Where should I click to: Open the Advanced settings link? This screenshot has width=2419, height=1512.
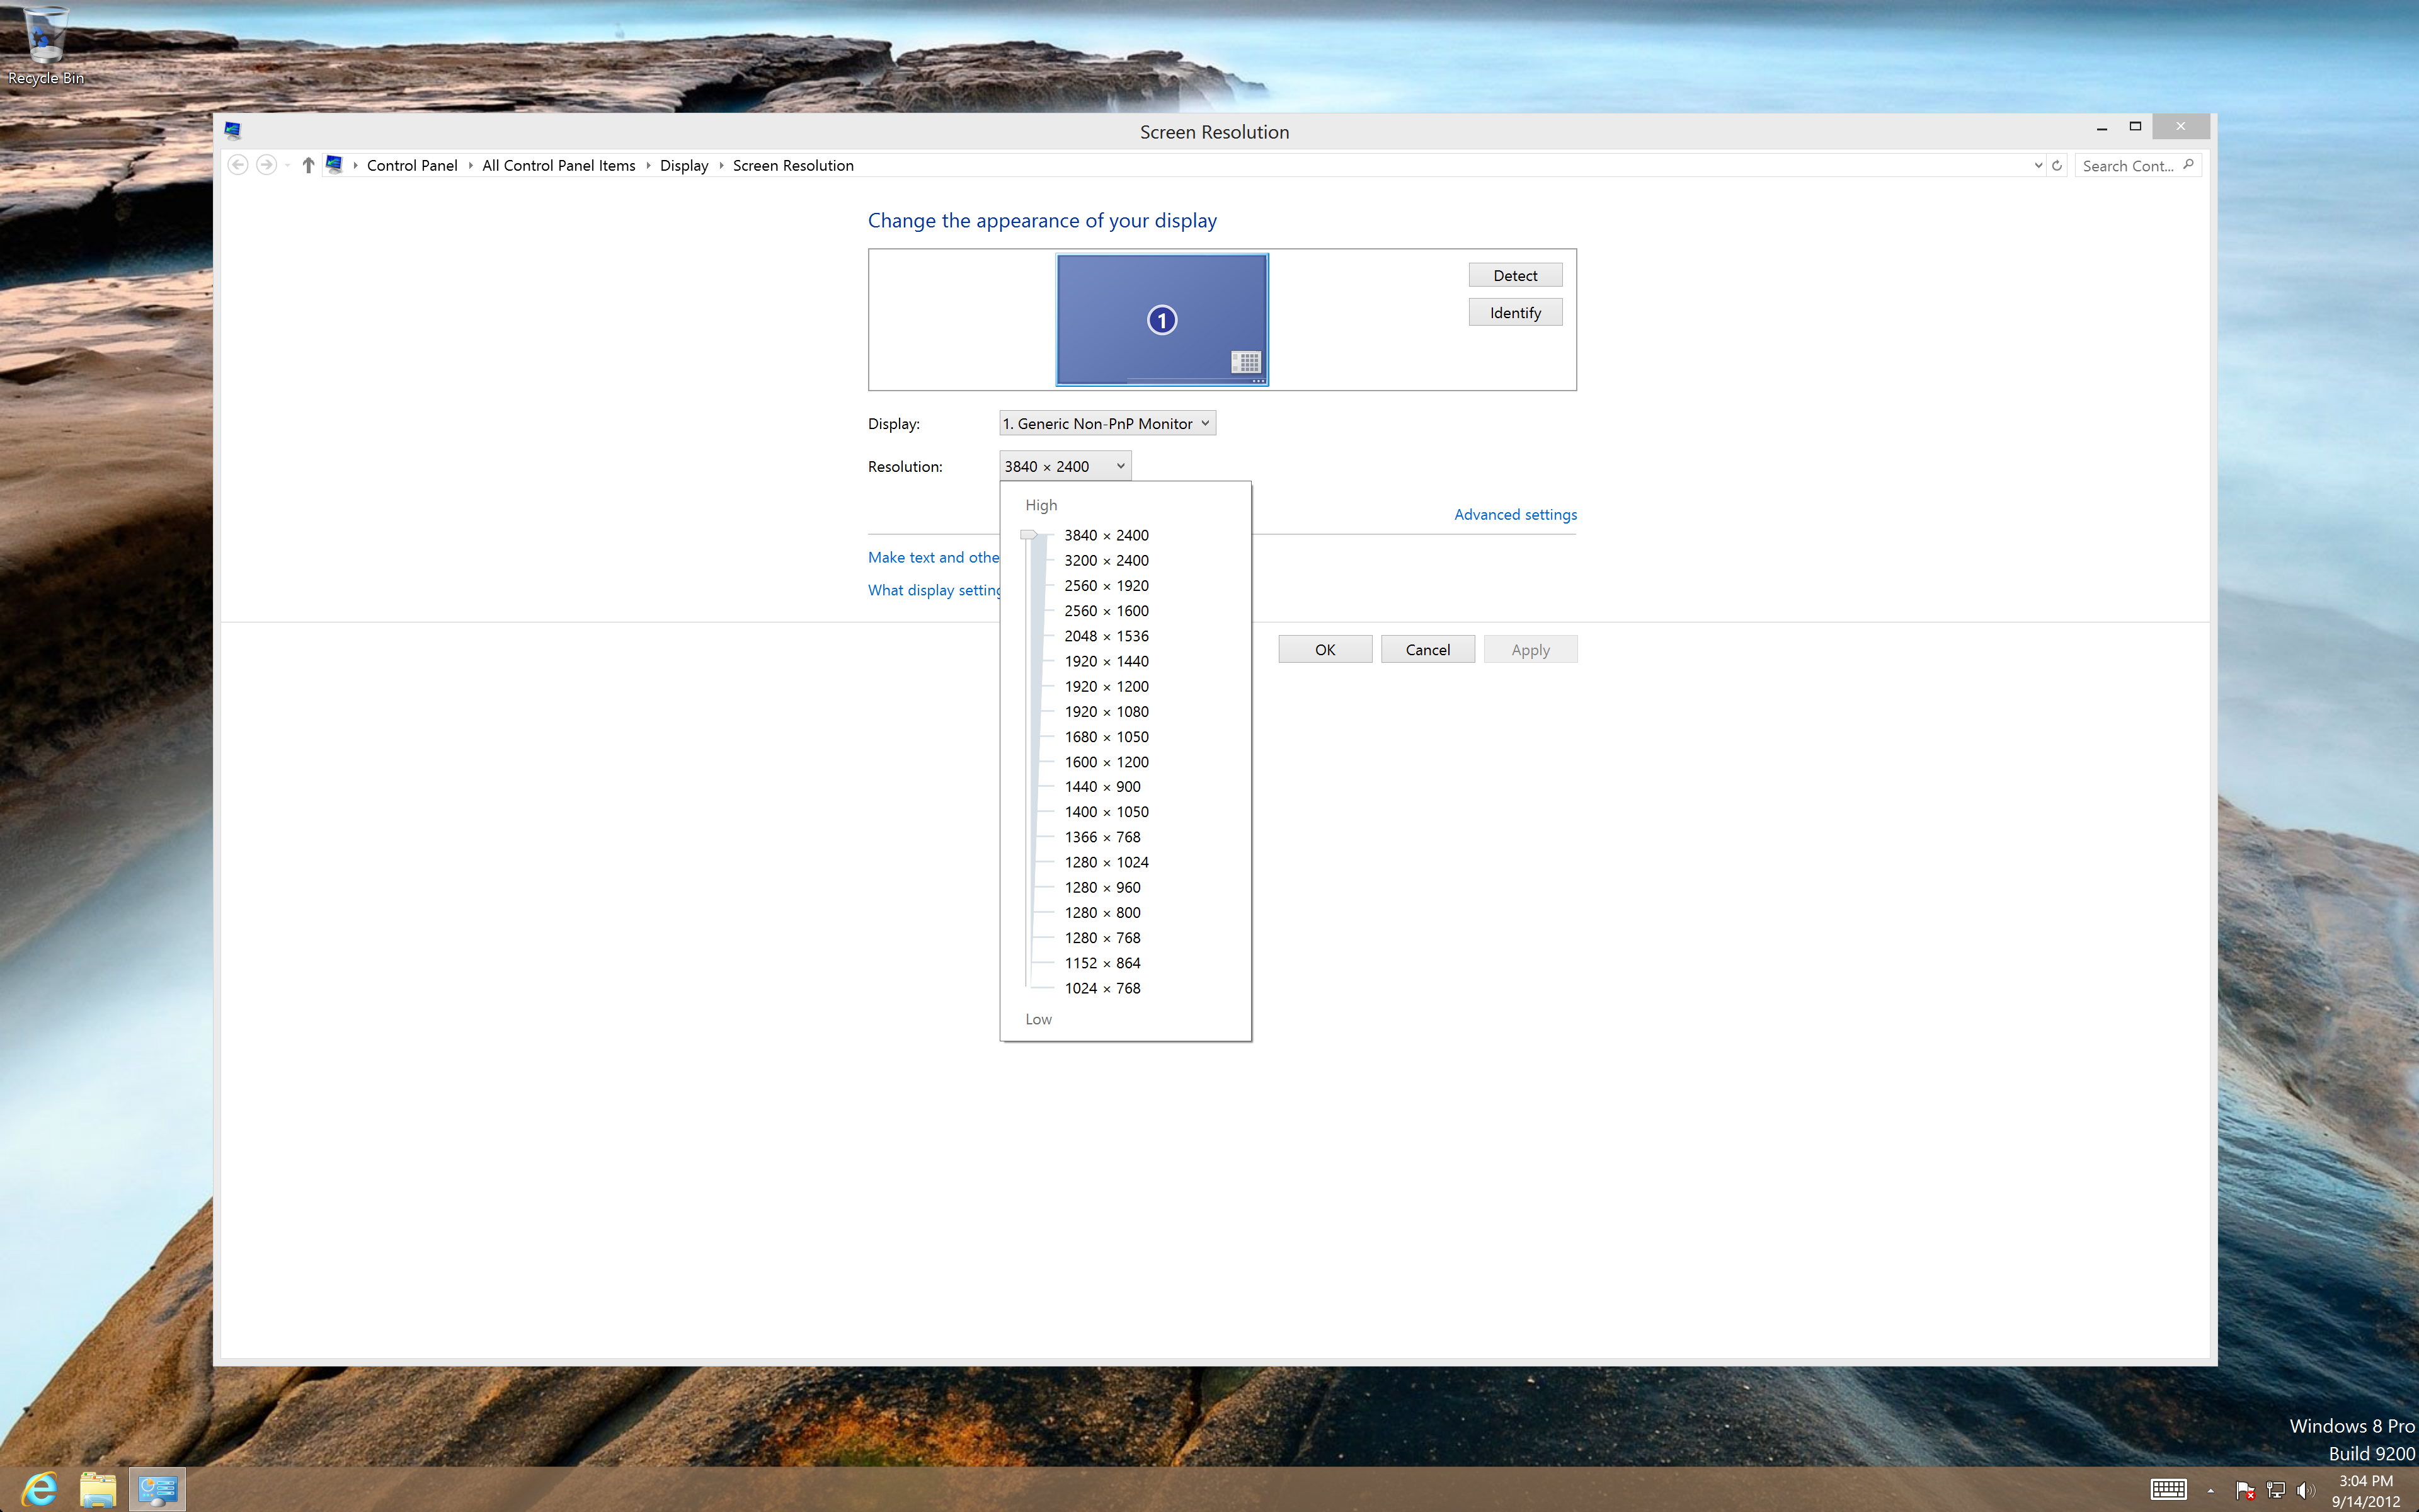(x=1514, y=514)
